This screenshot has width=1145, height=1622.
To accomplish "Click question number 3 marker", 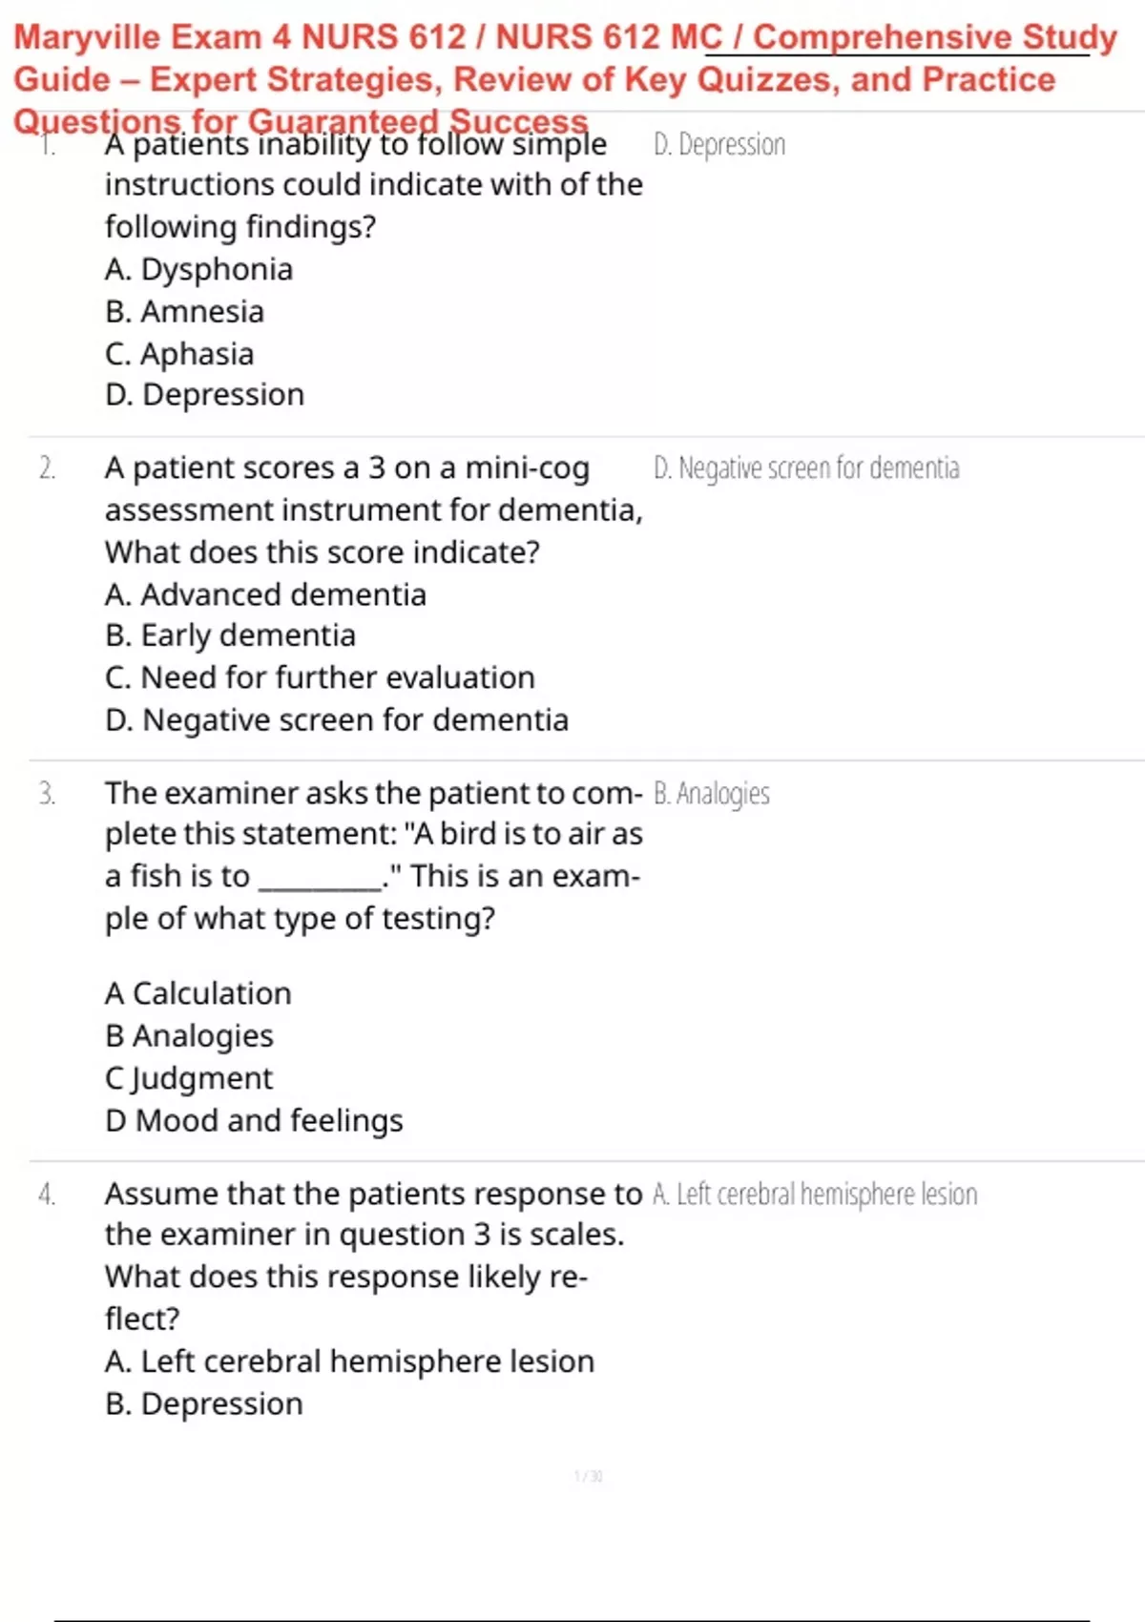I will (47, 794).
